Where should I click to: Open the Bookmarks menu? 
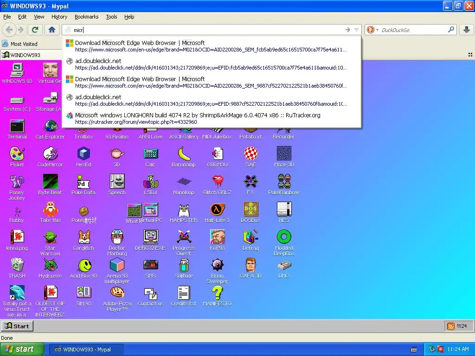87,17
